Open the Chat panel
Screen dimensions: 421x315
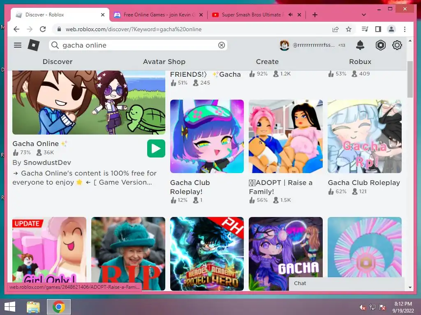click(x=346, y=283)
